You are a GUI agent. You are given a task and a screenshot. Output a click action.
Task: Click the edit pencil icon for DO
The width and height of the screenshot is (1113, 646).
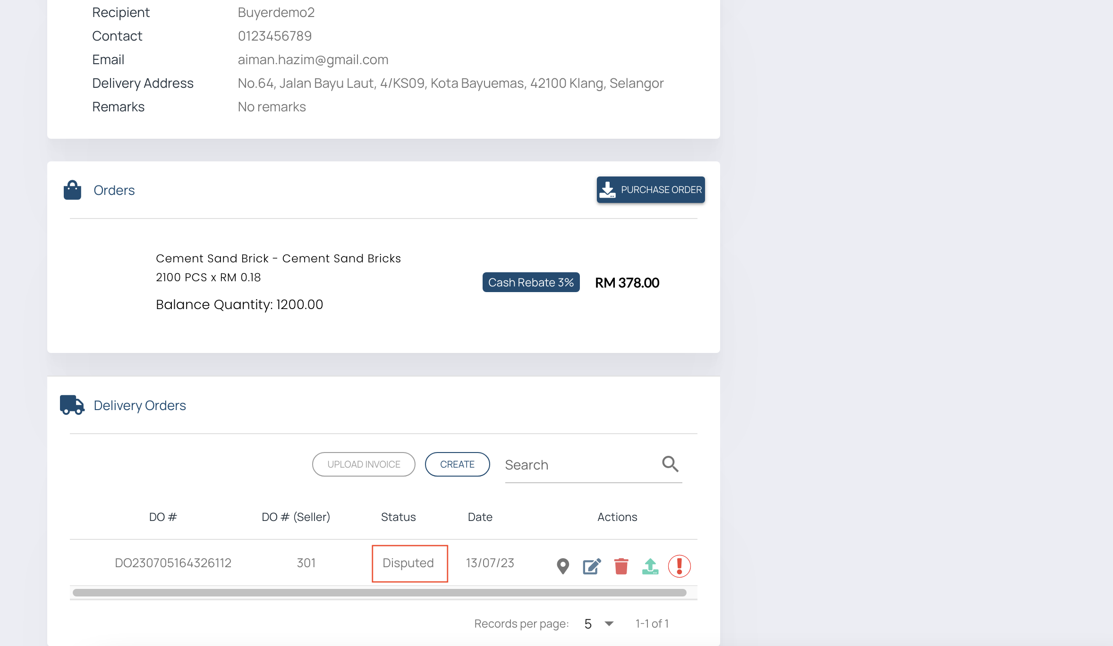coord(592,566)
